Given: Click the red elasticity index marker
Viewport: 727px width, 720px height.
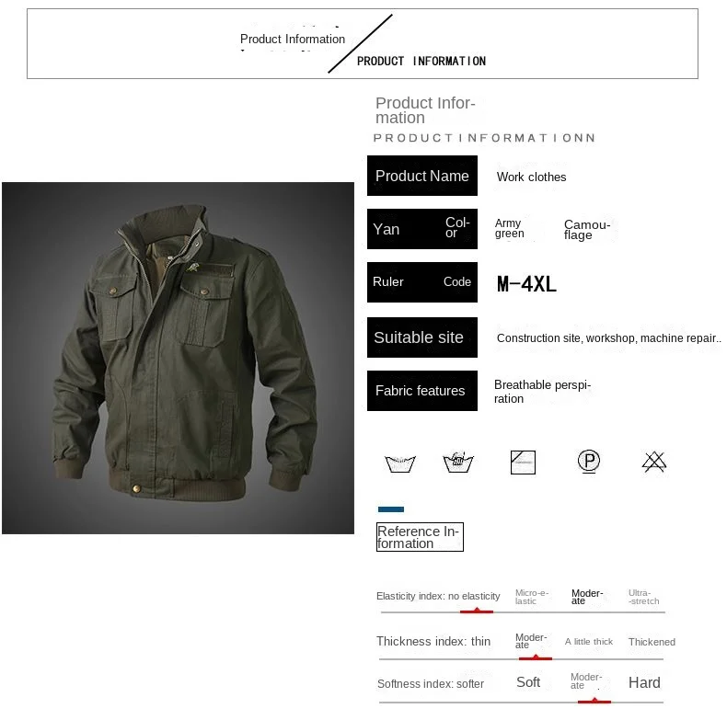Looking at the screenshot, I should 476,611.
